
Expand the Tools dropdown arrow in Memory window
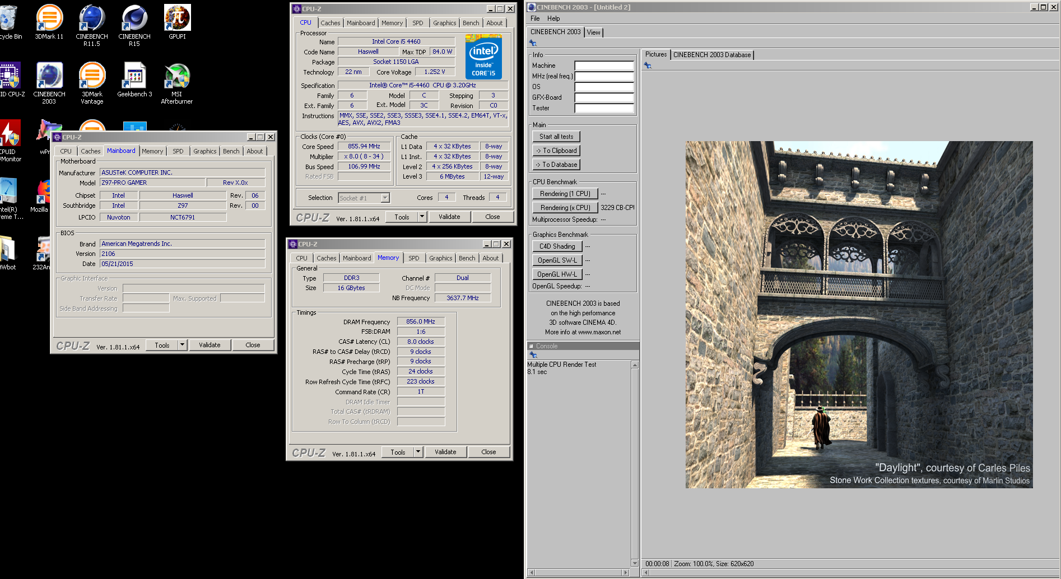point(418,452)
